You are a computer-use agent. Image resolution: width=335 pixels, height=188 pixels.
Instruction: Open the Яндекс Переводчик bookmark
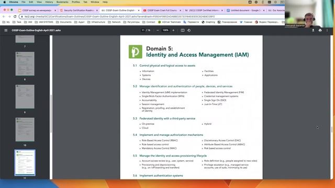267,22
